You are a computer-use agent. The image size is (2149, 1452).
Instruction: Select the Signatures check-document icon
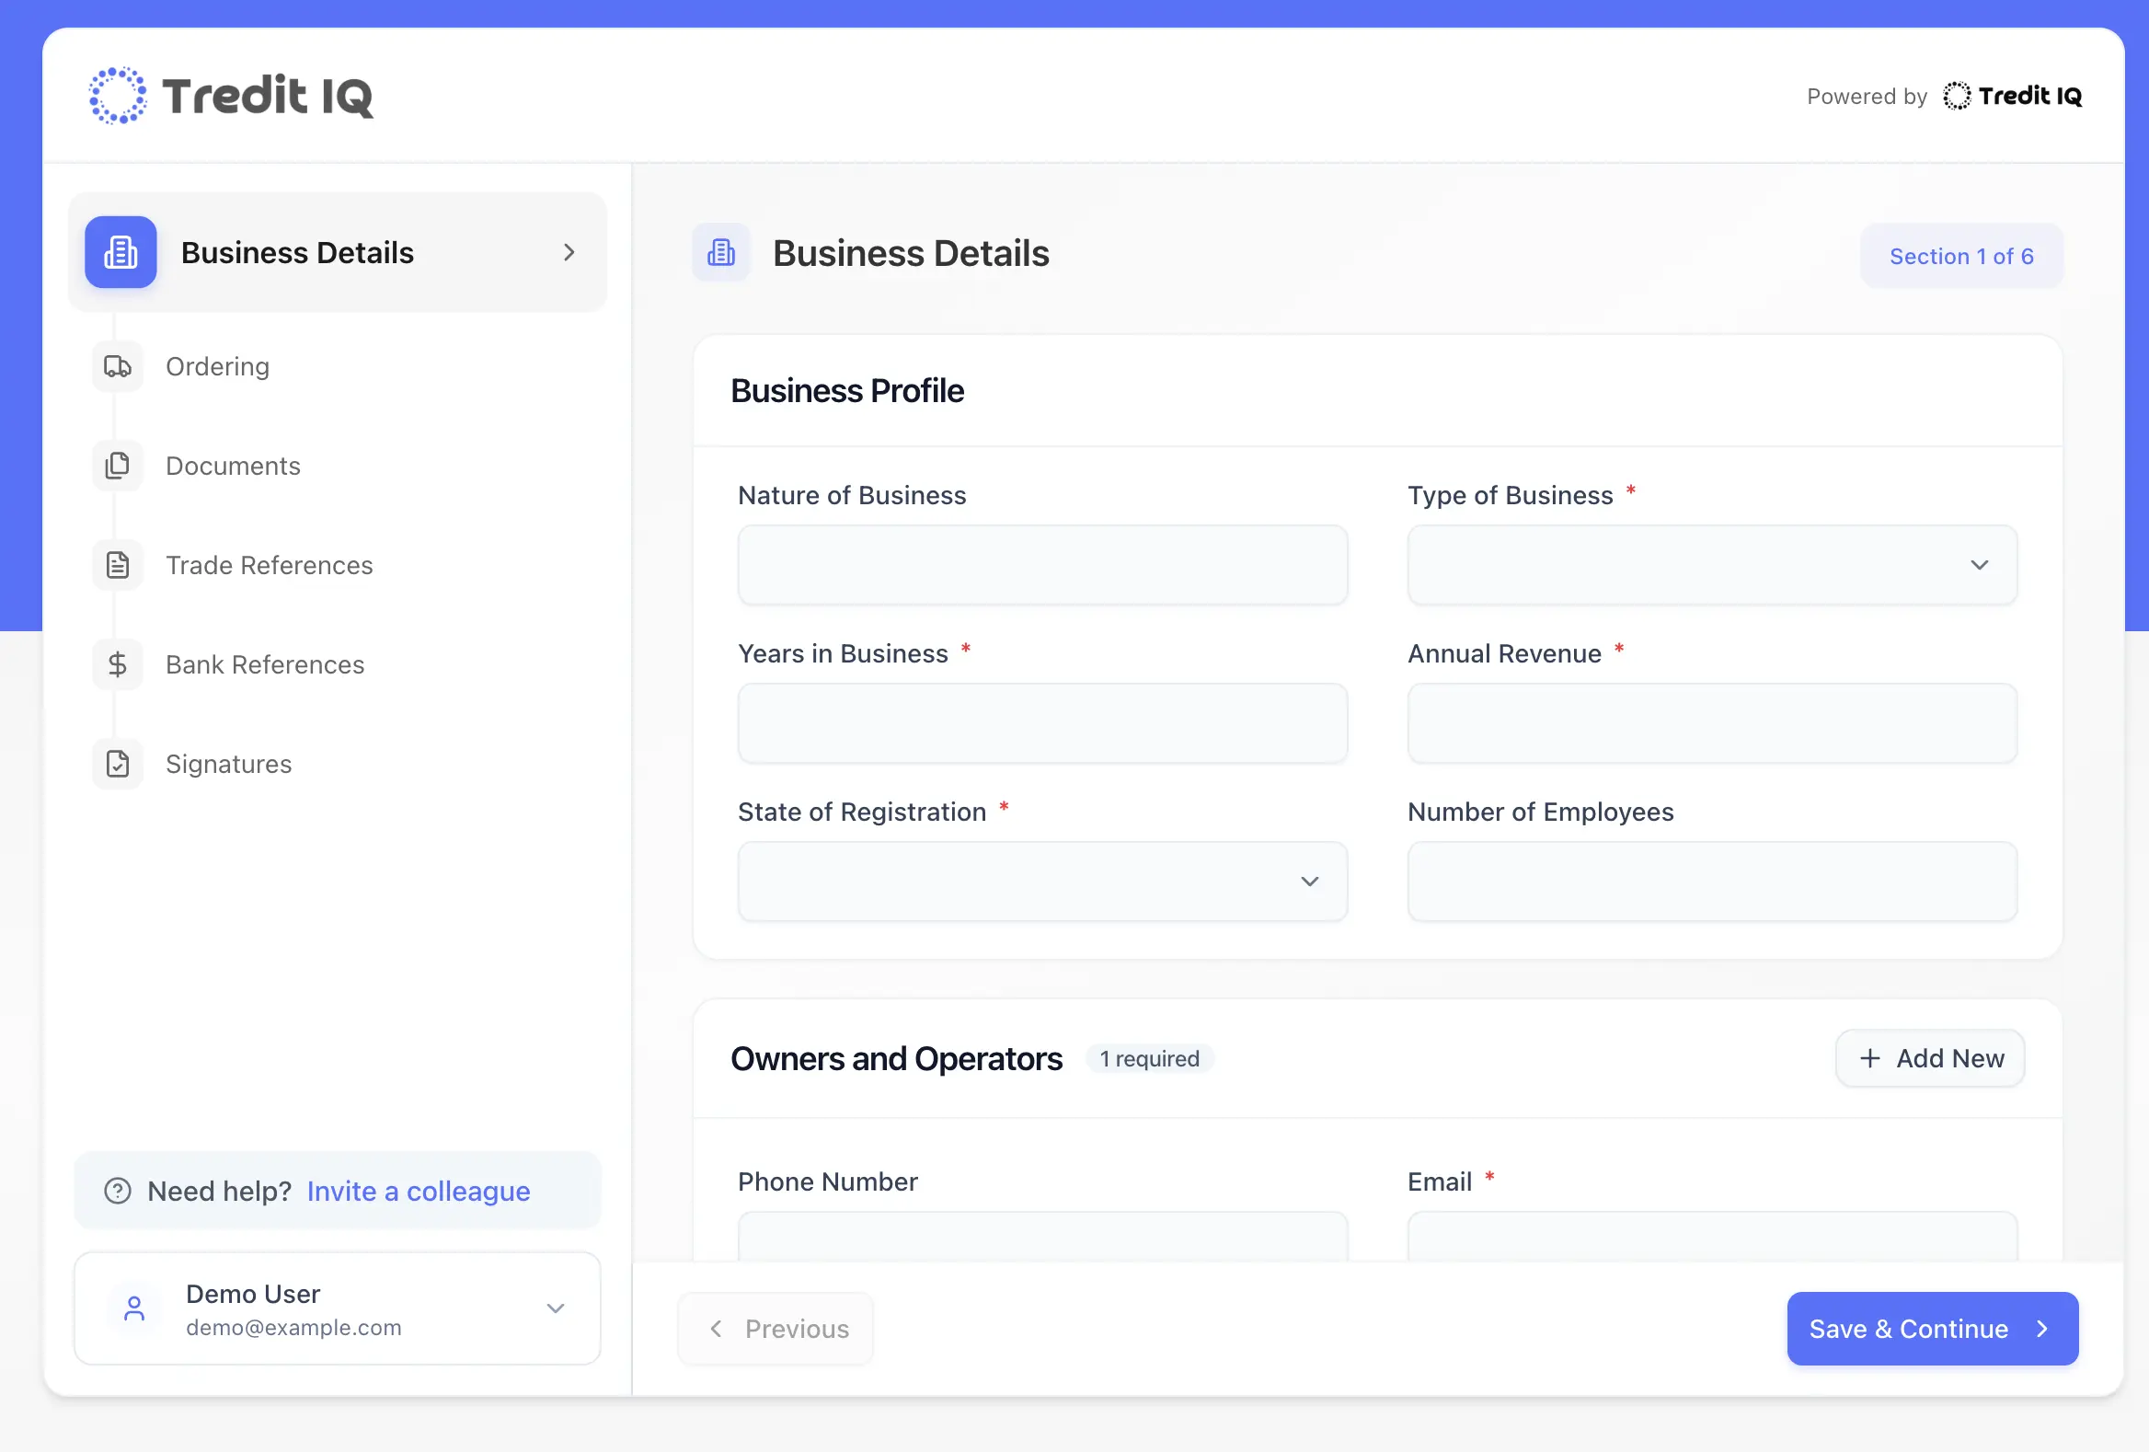click(x=118, y=764)
